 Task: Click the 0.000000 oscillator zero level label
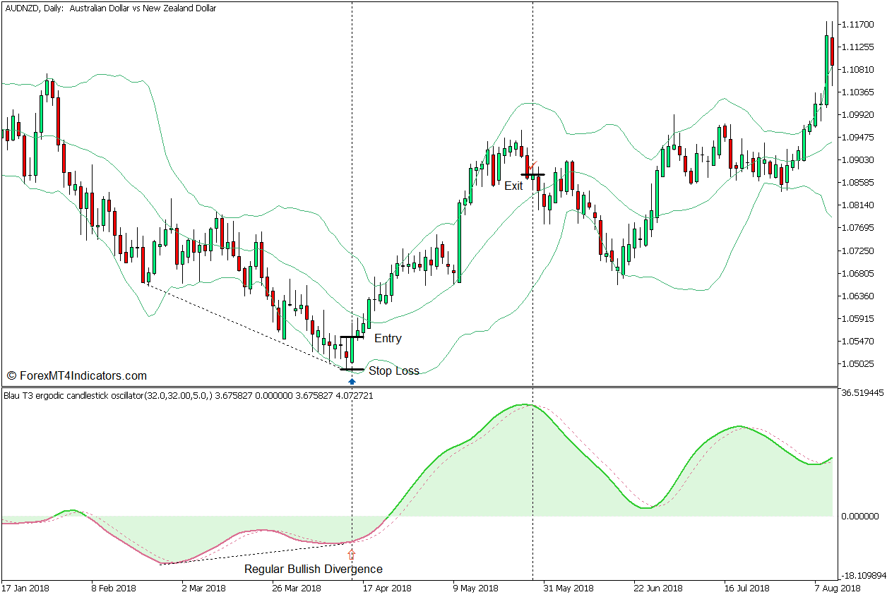pyautogui.click(x=860, y=517)
